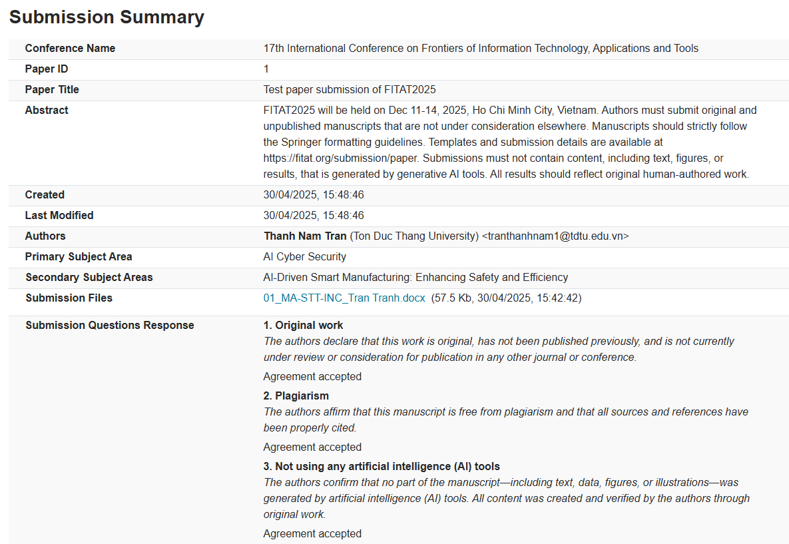Image resolution: width=789 pixels, height=544 pixels.
Task: Click the Paper ID label
Action: pyautogui.click(x=47, y=69)
